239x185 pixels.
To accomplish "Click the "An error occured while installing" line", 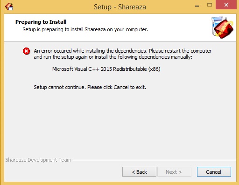I will point(123,51).
